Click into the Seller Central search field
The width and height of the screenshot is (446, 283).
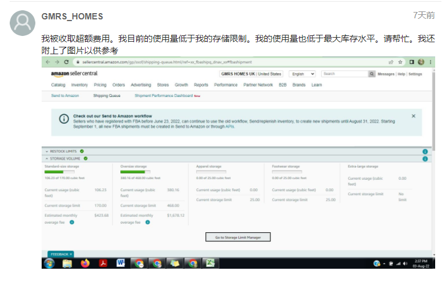[x=344, y=74]
